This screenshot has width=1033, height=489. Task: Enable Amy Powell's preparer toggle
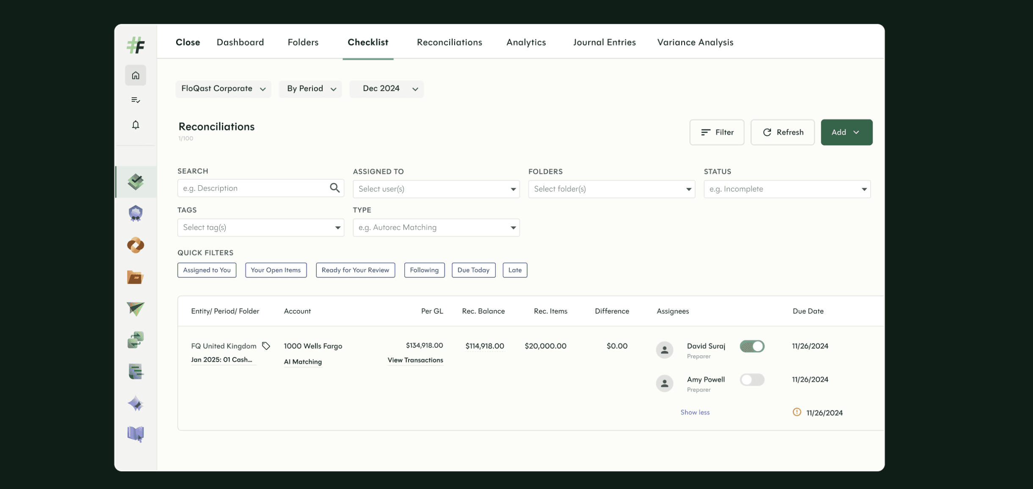[x=752, y=379]
